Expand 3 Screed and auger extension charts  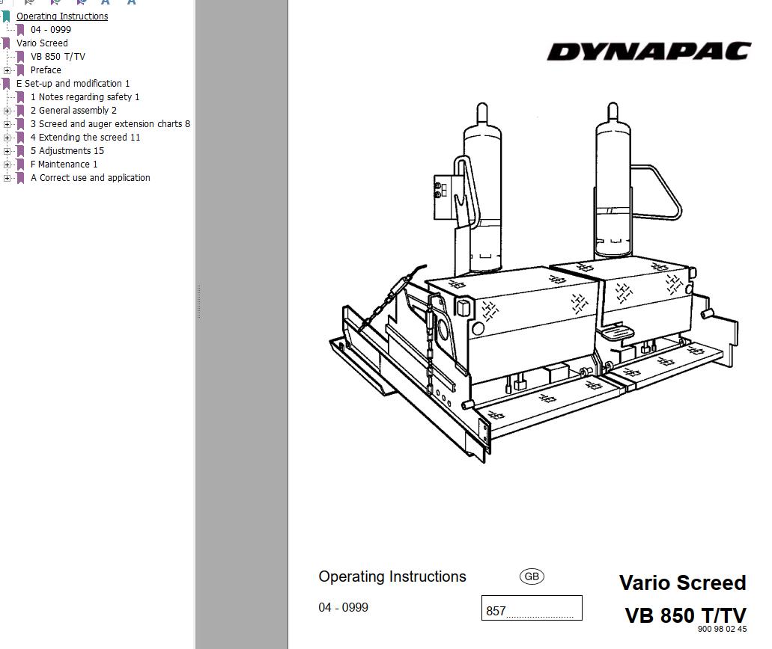pyautogui.click(x=7, y=124)
